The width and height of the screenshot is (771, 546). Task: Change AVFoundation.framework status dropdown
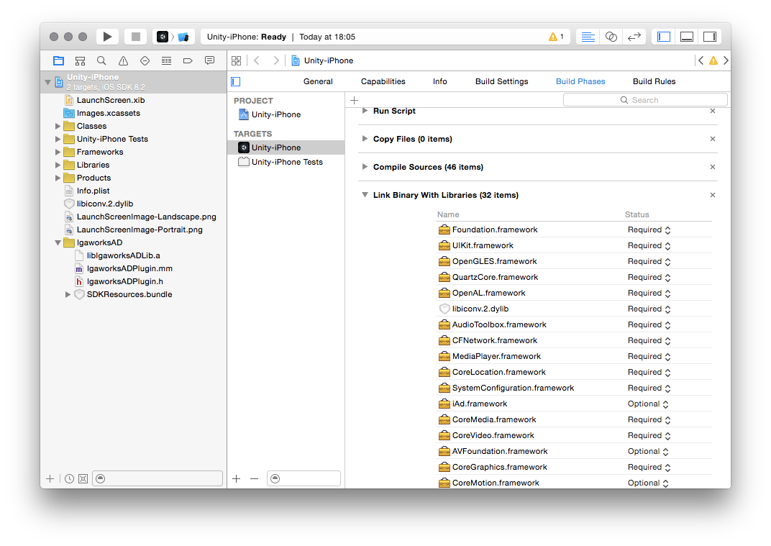[x=648, y=451]
